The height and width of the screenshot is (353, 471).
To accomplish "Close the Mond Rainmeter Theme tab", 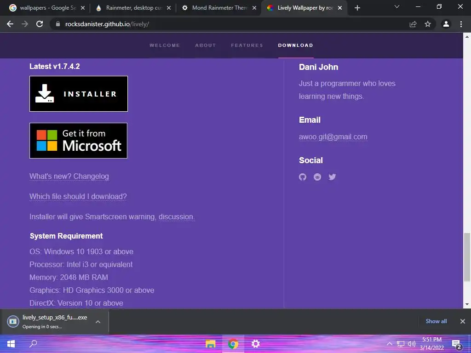I will [x=254, y=8].
